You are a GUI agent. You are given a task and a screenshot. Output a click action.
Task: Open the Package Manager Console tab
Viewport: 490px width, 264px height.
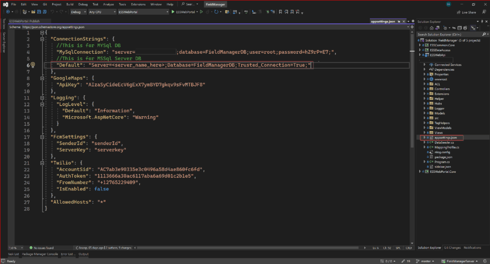[x=40, y=254]
